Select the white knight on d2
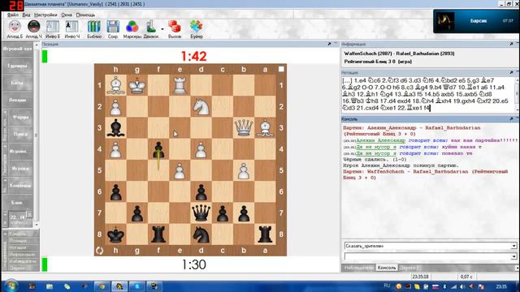Screen dimensions: 520x292 click(201, 107)
